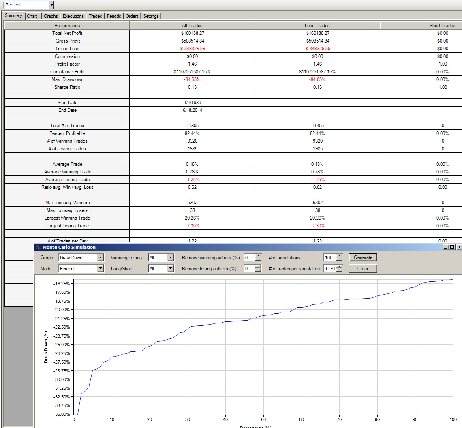Open the Settings tab
Image resolution: width=462 pixels, height=428 pixels.
click(151, 16)
